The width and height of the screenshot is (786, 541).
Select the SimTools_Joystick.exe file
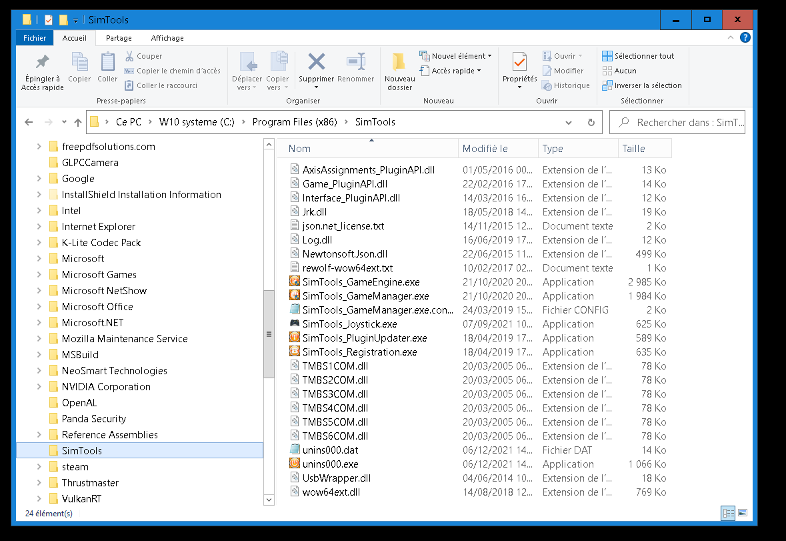pos(349,324)
